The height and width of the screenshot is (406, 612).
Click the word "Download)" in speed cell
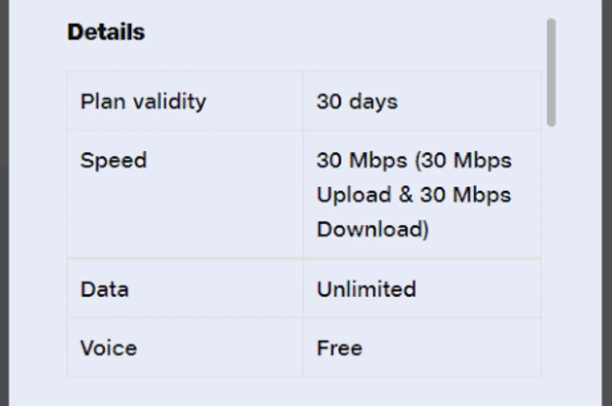(372, 229)
